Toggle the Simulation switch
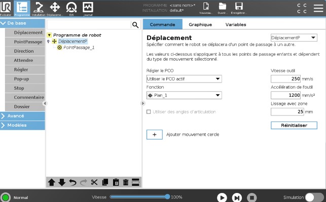Viewport: 326px width, 202px height. (314, 197)
